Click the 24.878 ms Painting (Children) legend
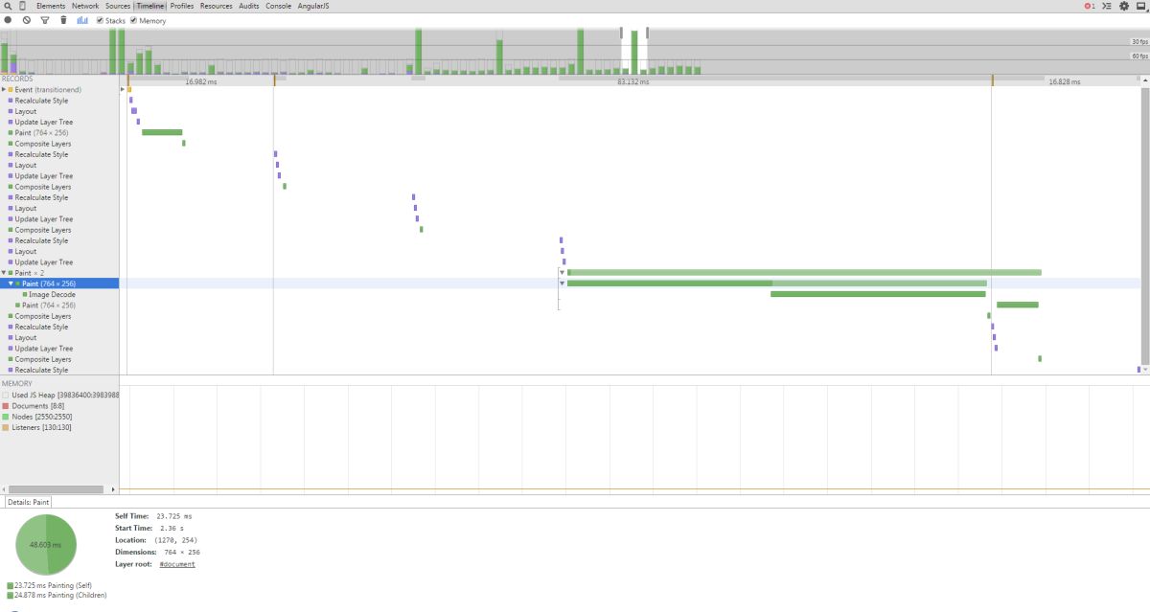The image size is (1150, 612). coord(57,595)
